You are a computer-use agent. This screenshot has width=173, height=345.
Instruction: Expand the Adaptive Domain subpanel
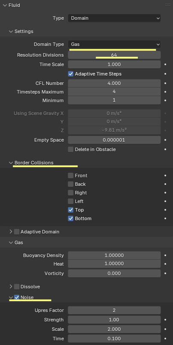coord(11,232)
